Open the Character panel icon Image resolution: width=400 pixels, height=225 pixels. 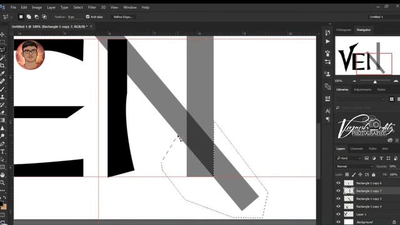point(327,111)
